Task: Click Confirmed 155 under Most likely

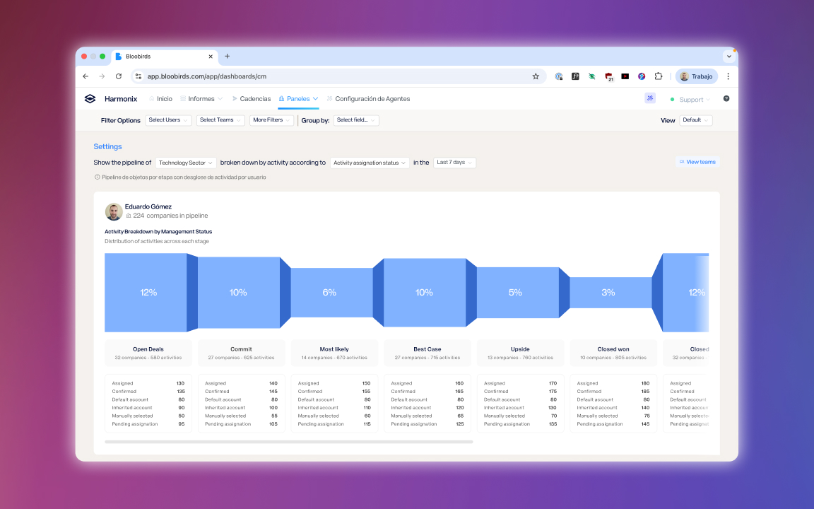Action: 366,392
